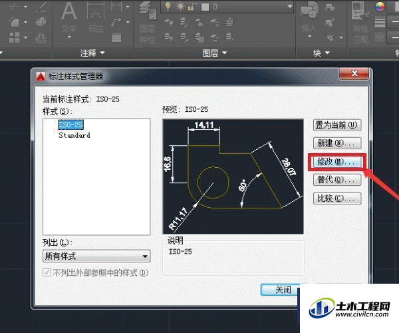
Task: Select the Table tool icon in annotation panel
Action: (117, 37)
